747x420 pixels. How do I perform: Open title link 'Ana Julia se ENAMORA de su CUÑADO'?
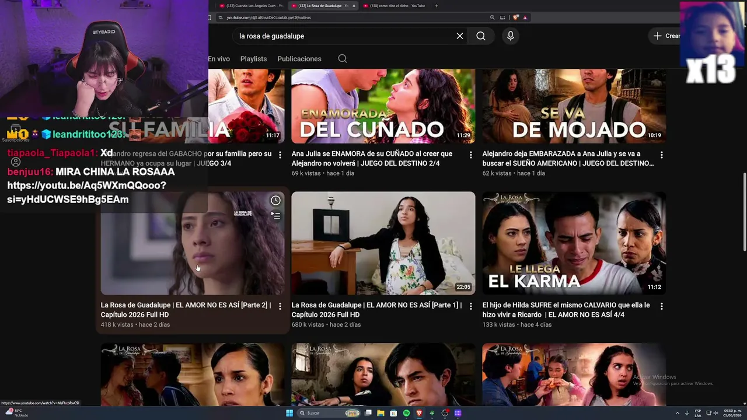[372, 159]
